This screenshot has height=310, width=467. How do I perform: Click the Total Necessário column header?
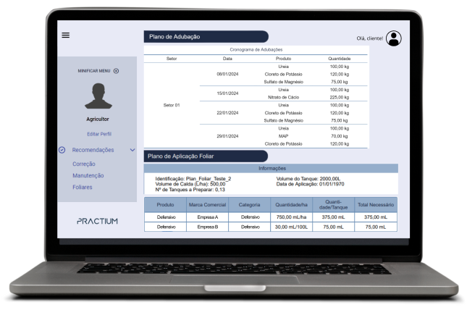[x=376, y=205]
